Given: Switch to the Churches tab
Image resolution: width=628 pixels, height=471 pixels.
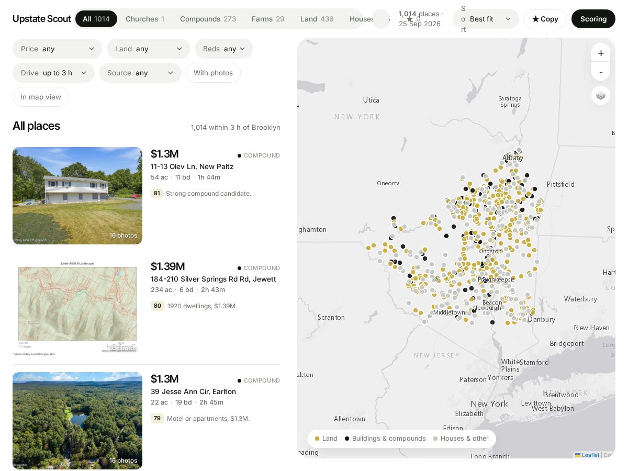Looking at the screenshot, I should pyautogui.click(x=145, y=19).
